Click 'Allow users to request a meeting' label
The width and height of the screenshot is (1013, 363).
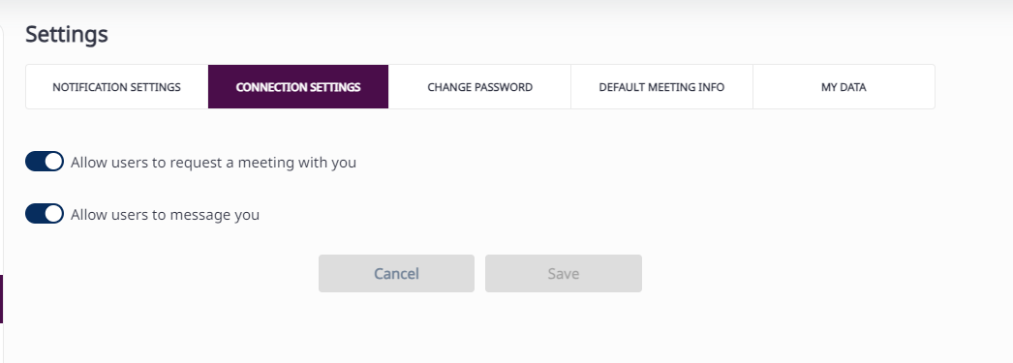click(x=213, y=162)
